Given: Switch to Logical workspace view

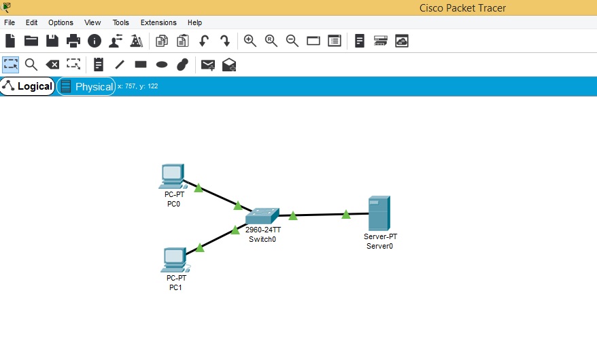Looking at the screenshot, I should click(x=27, y=86).
